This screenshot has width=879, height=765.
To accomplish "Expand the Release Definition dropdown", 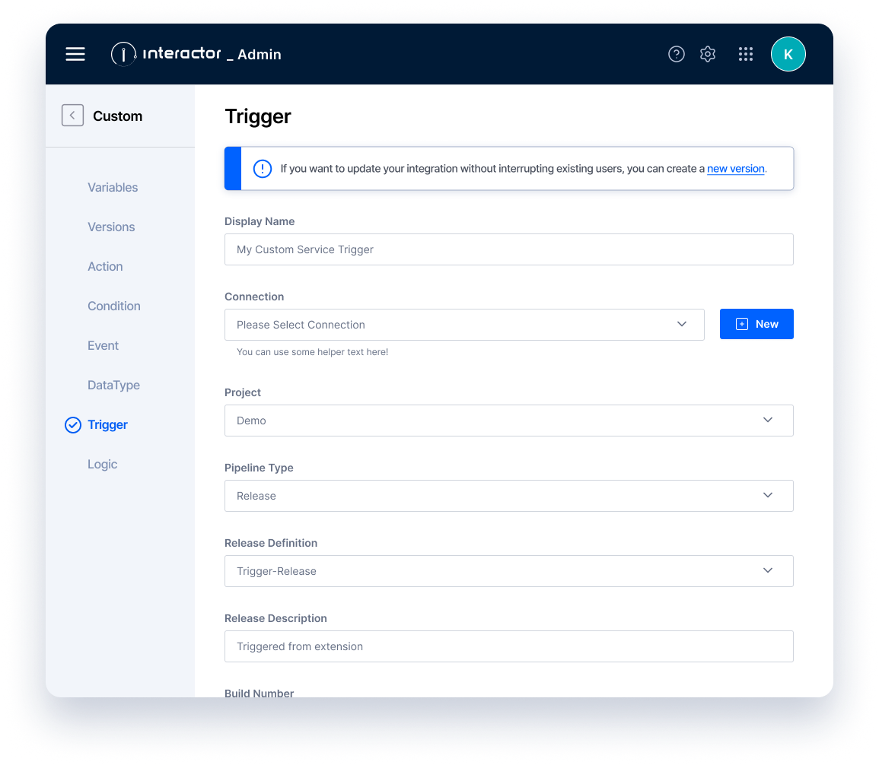I will 508,570.
